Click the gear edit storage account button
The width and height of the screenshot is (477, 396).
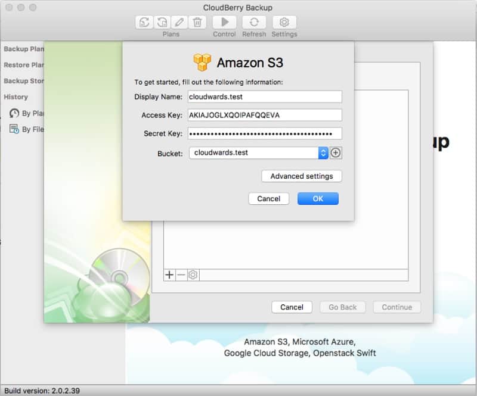click(193, 275)
